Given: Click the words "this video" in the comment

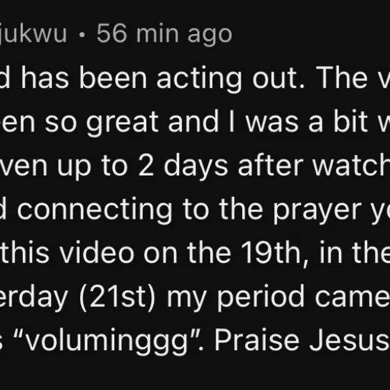Looking at the screenshot, I should click(x=68, y=251).
